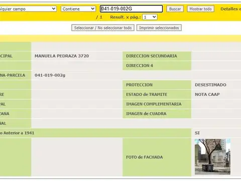Click the DIRECCION SECUNDARIA label
The image size is (241, 181).
pyautogui.click(x=152, y=56)
